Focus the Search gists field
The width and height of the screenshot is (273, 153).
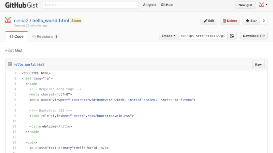coord(90,5)
